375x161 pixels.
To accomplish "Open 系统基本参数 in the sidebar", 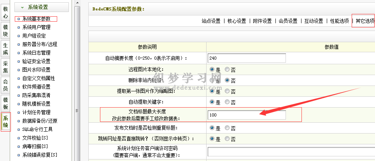I will coord(36,19).
